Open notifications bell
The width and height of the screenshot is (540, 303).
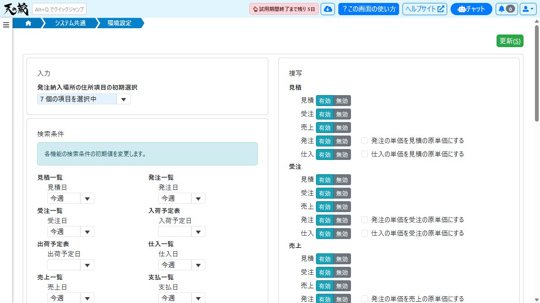(x=507, y=9)
